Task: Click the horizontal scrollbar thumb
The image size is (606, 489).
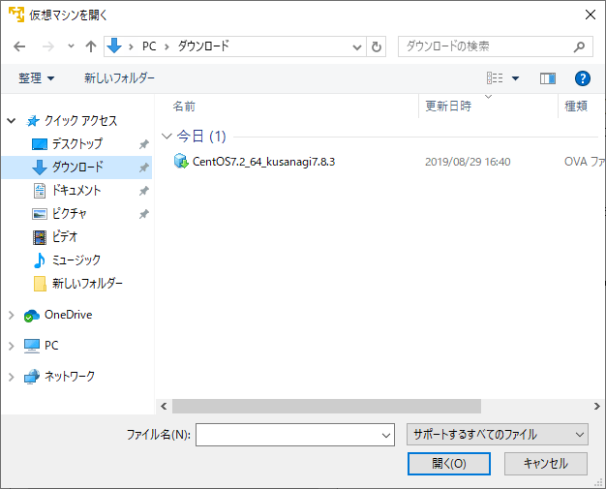Action: pyautogui.click(x=326, y=407)
